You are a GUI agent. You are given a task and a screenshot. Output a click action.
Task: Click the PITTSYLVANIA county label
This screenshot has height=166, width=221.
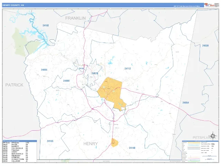click(204, 138)
